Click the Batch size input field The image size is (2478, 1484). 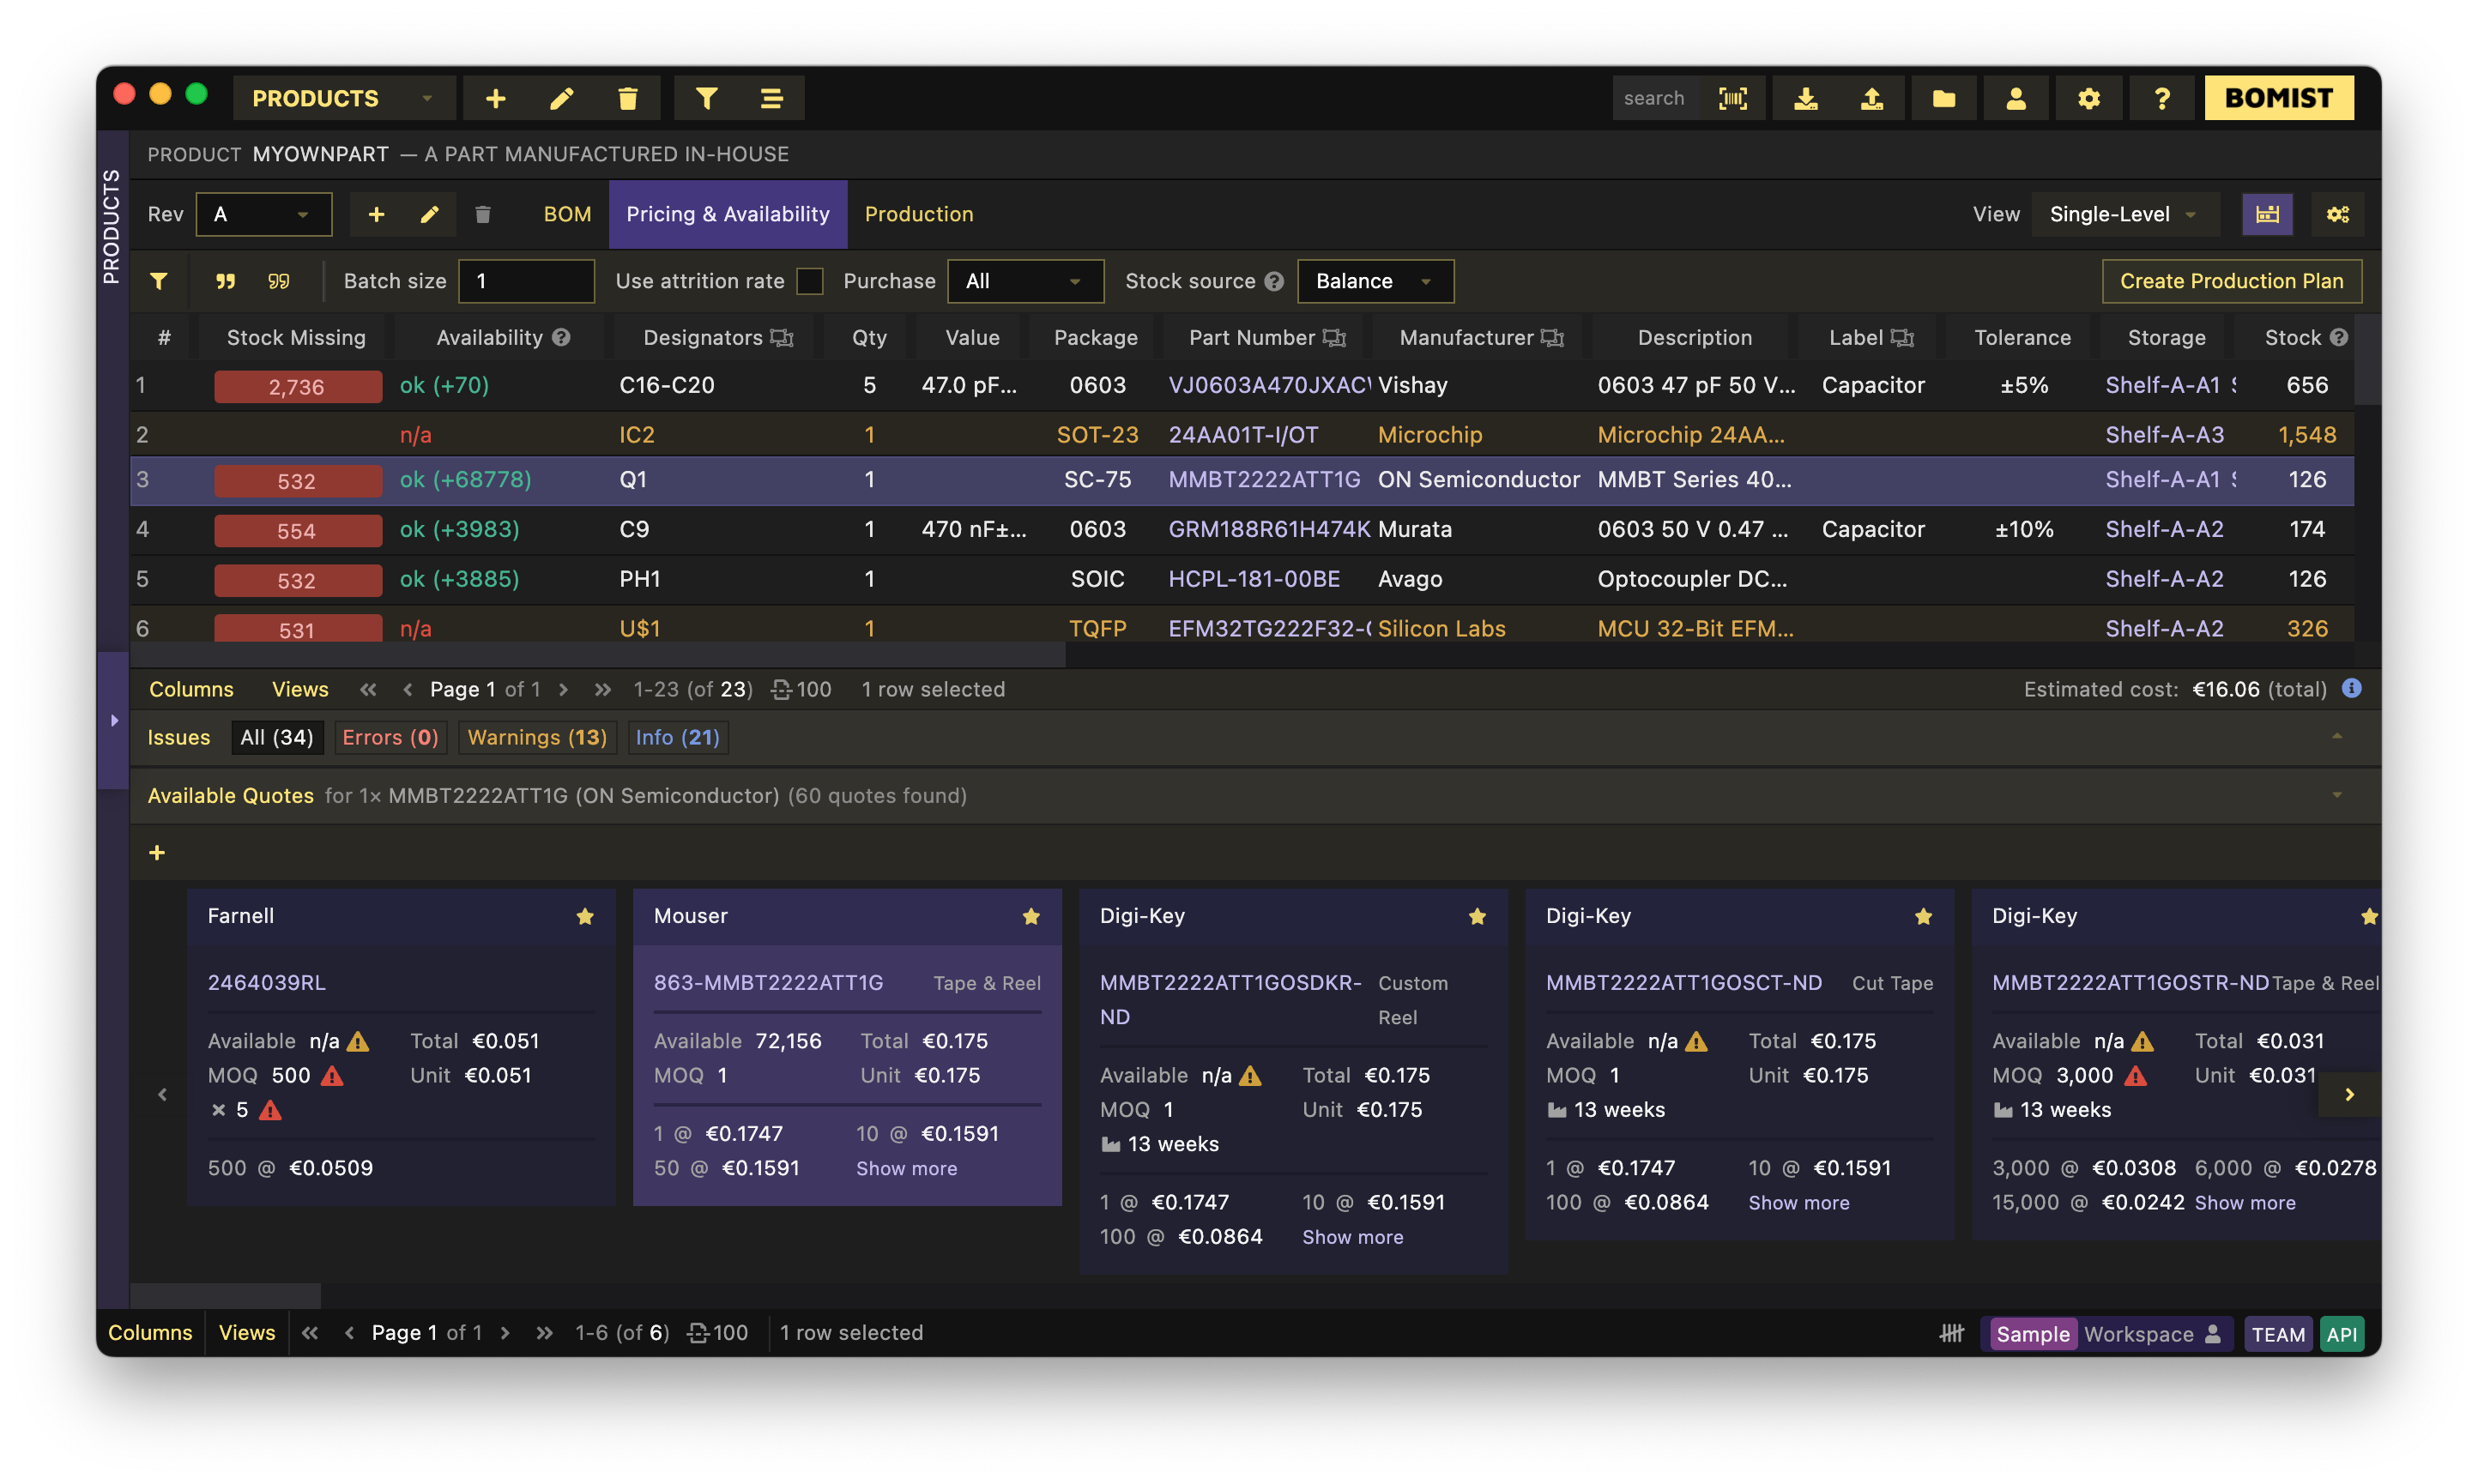[x=526, y=281]
